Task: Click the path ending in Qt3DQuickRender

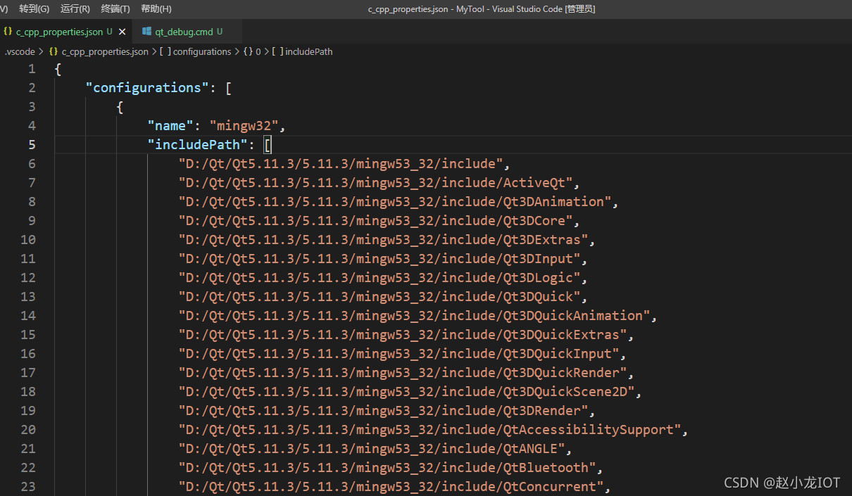Action: click(403, 373)
